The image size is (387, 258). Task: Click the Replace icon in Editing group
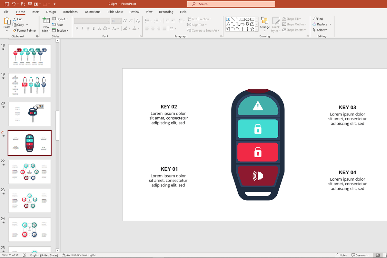pos(315,24)
